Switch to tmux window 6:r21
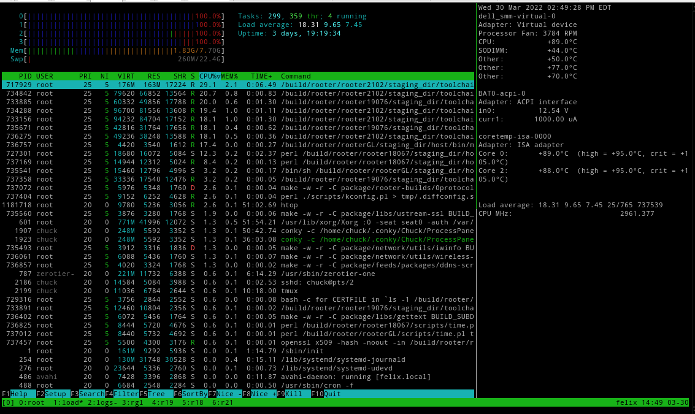 [222, 403]
